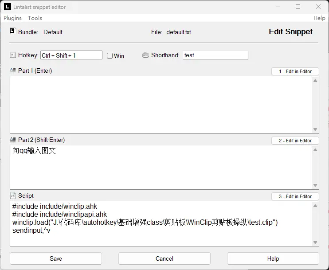
Task: Open the Plugins menu
Action: click(12, 18)
